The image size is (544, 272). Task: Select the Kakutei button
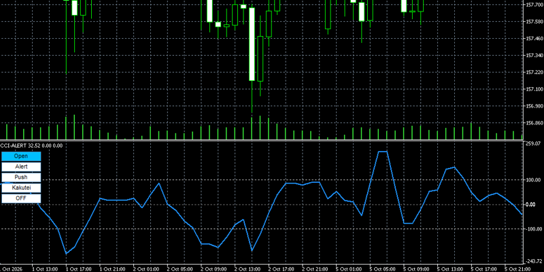pos(21,188)
